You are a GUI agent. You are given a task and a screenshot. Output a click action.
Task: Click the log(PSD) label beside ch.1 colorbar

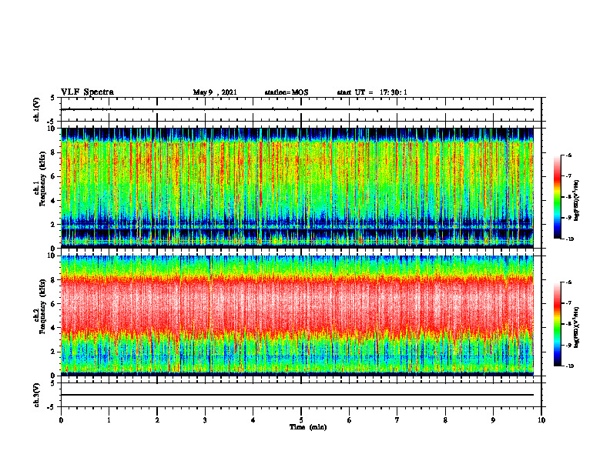pos(577,201)
